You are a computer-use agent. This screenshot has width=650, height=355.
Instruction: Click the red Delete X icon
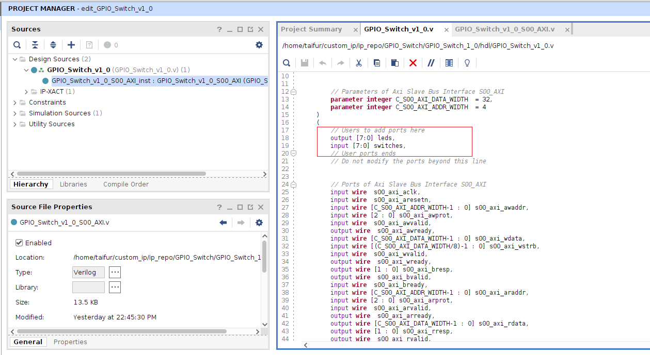[x=413, y=63]
